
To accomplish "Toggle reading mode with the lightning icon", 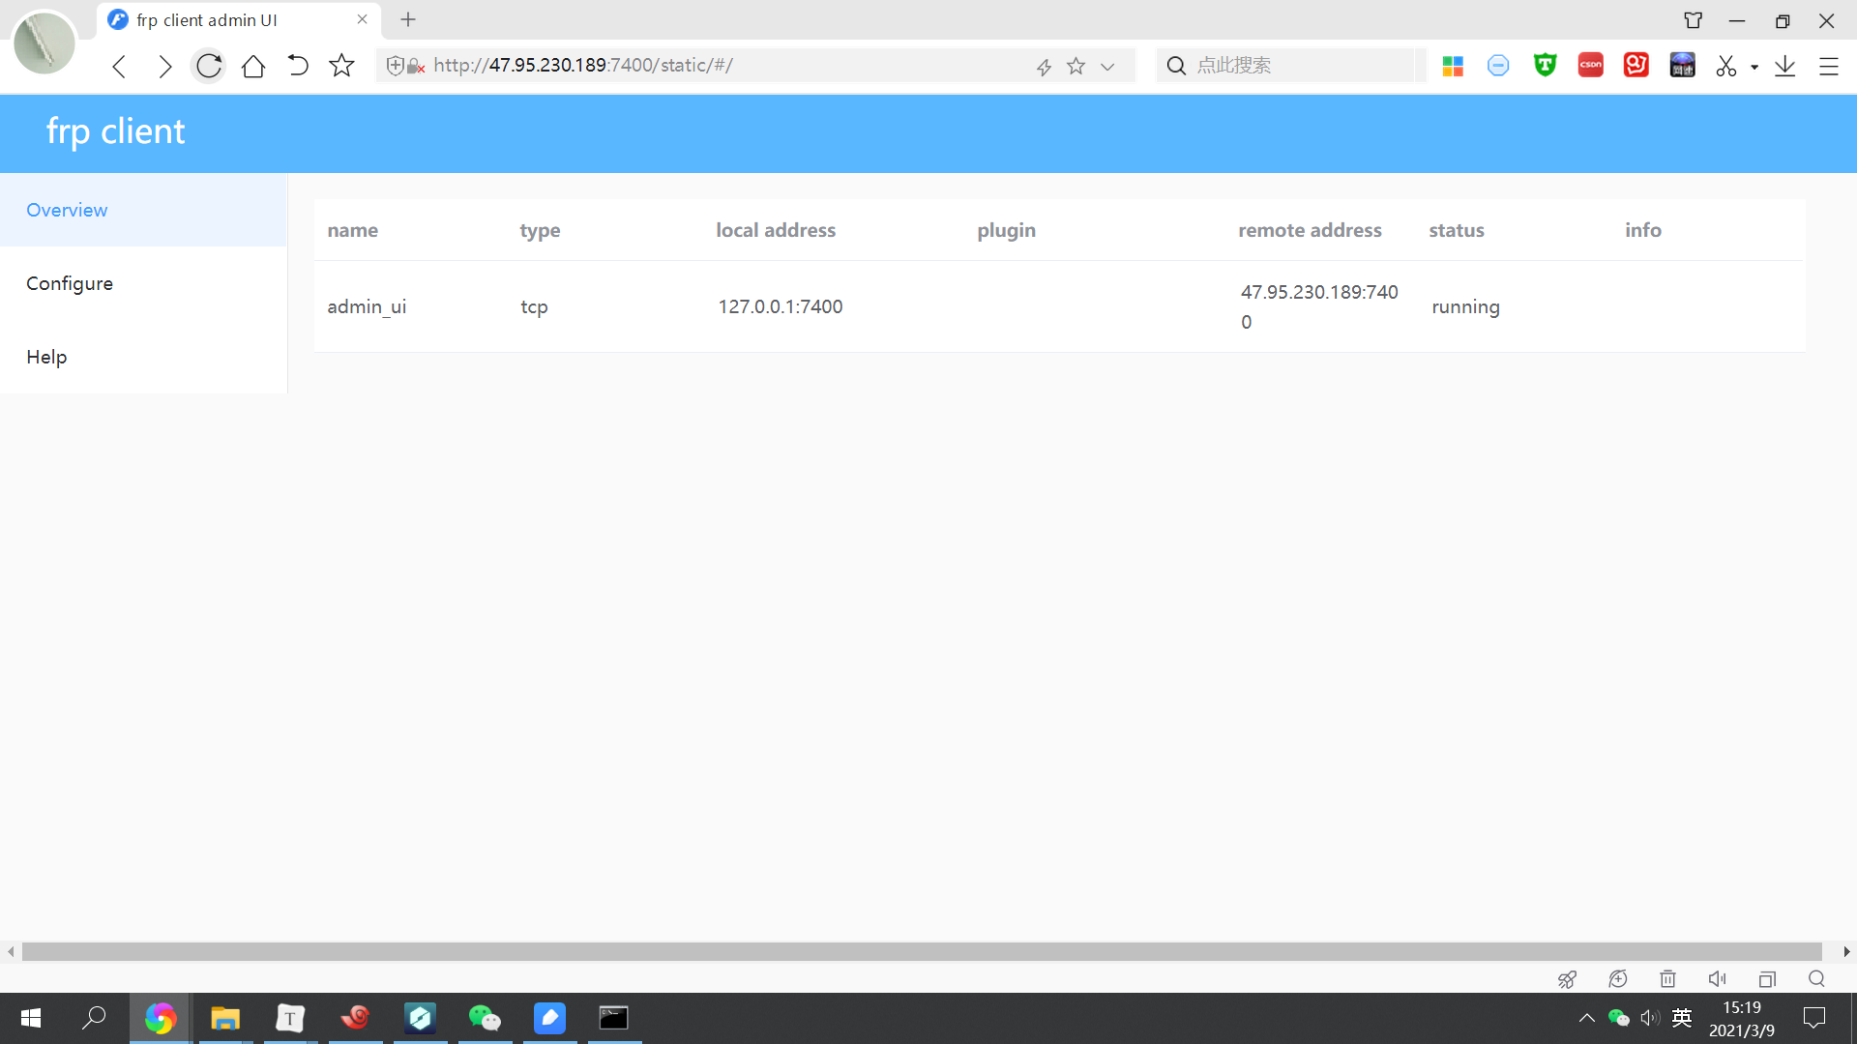I will (x=1044, y=66).
